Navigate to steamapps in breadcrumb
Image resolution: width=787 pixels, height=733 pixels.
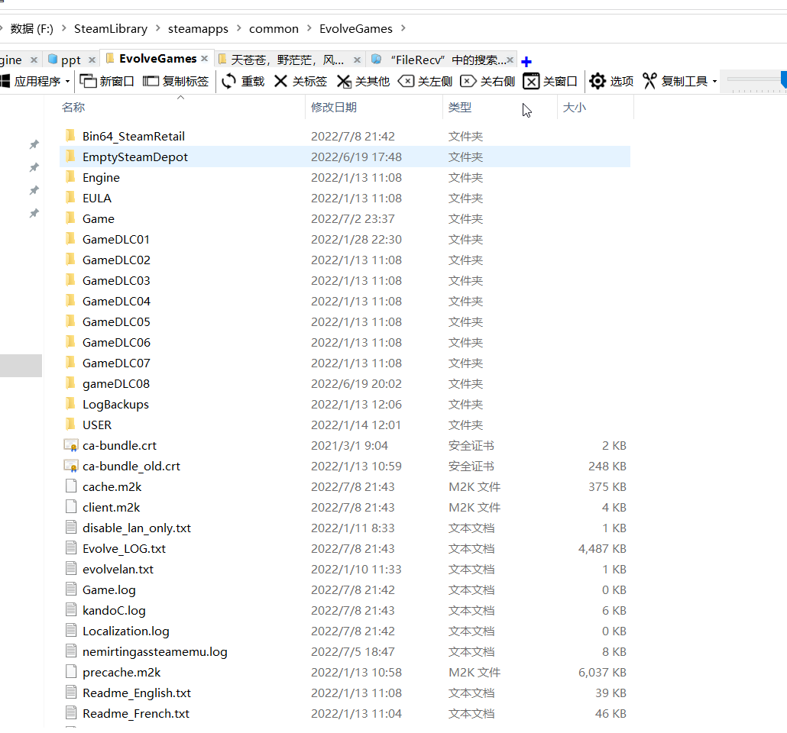pos(198,29)
